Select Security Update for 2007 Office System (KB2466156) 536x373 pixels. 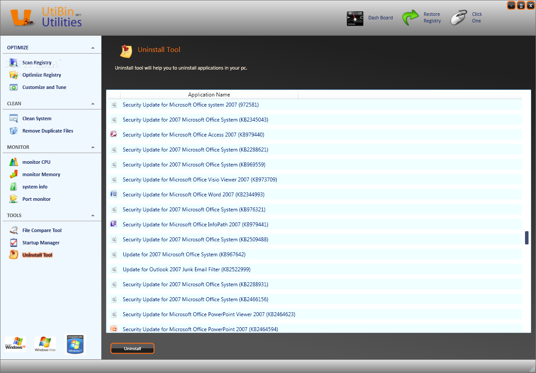195,299
